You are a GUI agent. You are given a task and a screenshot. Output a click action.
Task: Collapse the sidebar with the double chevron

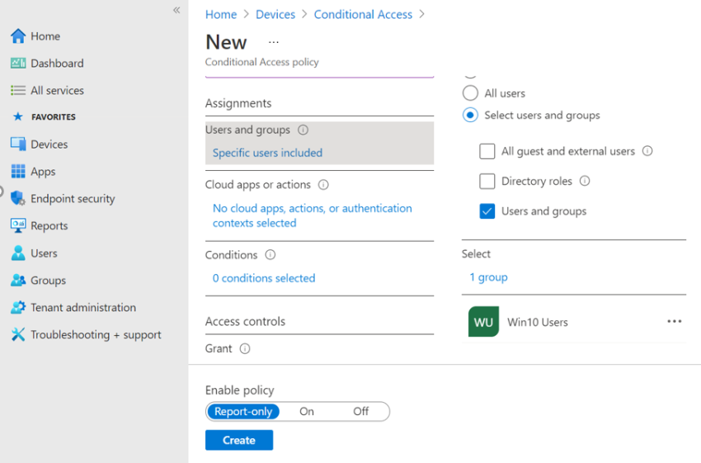pyautogui.click(x=176, y=10)
